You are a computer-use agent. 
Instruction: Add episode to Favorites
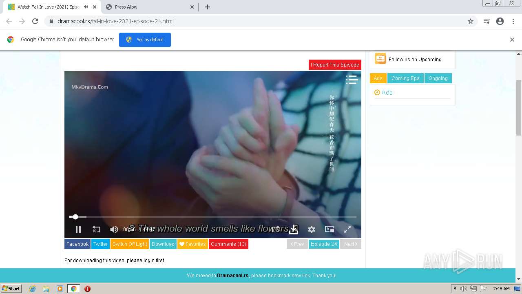point(192,244)
